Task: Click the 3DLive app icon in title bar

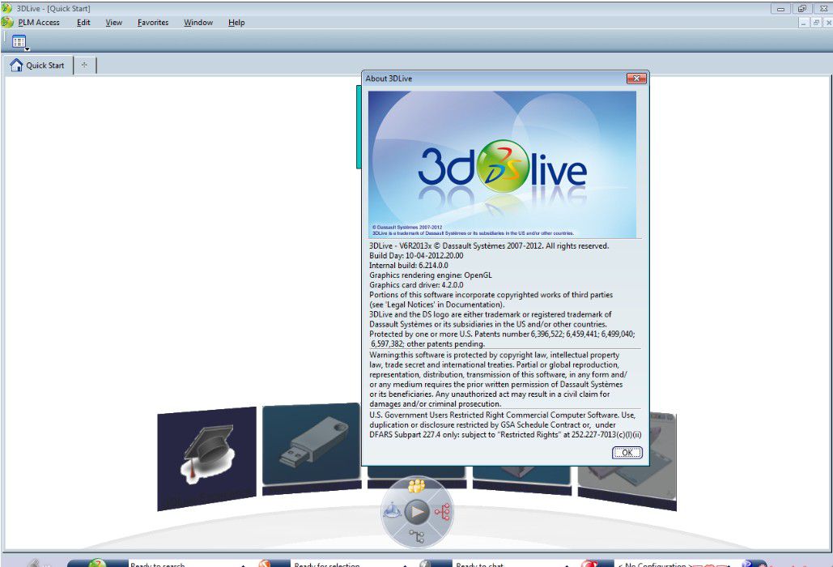Action: coord(6,8)
